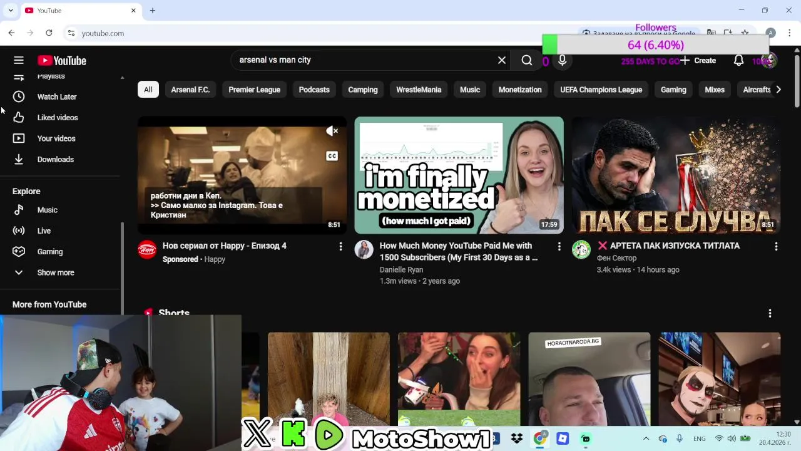
Task: Select the Podcasts chip
Action: click(314, 90)
